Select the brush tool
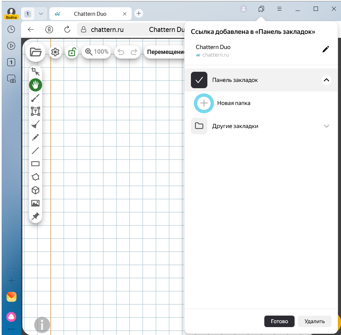 [36, 98]
